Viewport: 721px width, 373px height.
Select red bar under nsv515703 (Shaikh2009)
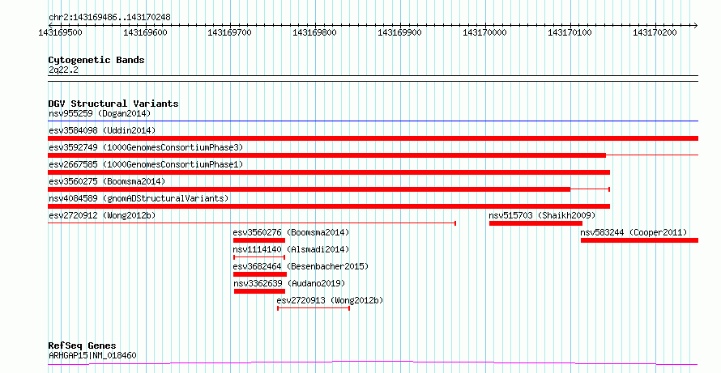point(535,223)
